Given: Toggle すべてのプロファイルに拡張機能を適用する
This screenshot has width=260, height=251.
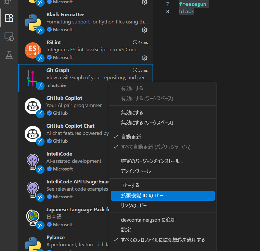Looking at the screenshot, I should pyautogui.click(x=163, y=240).
